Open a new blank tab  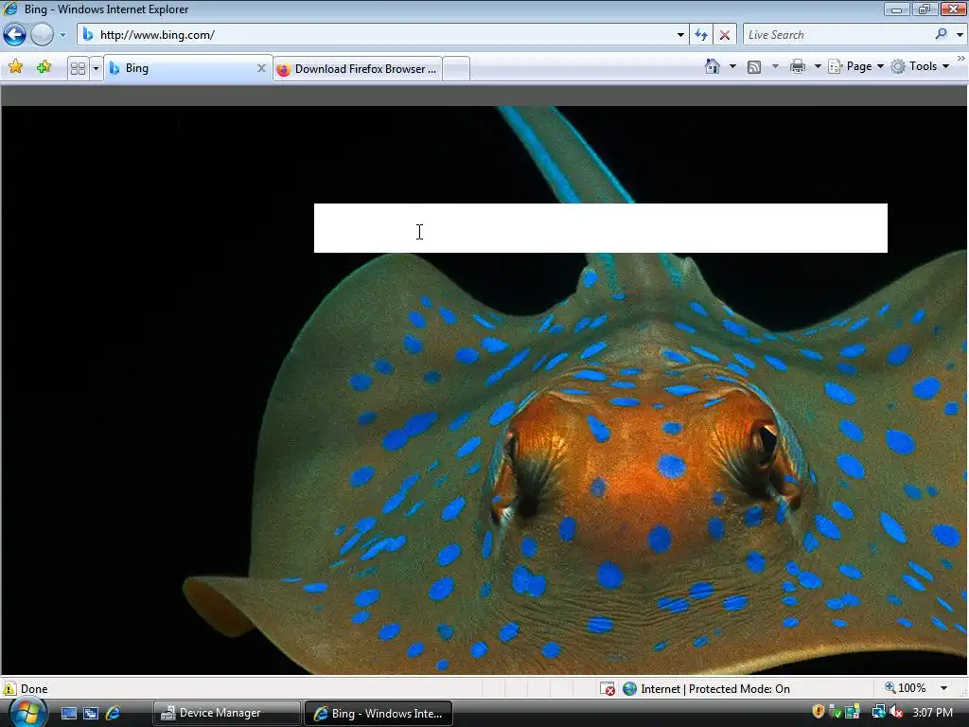[x=456, y=68]
